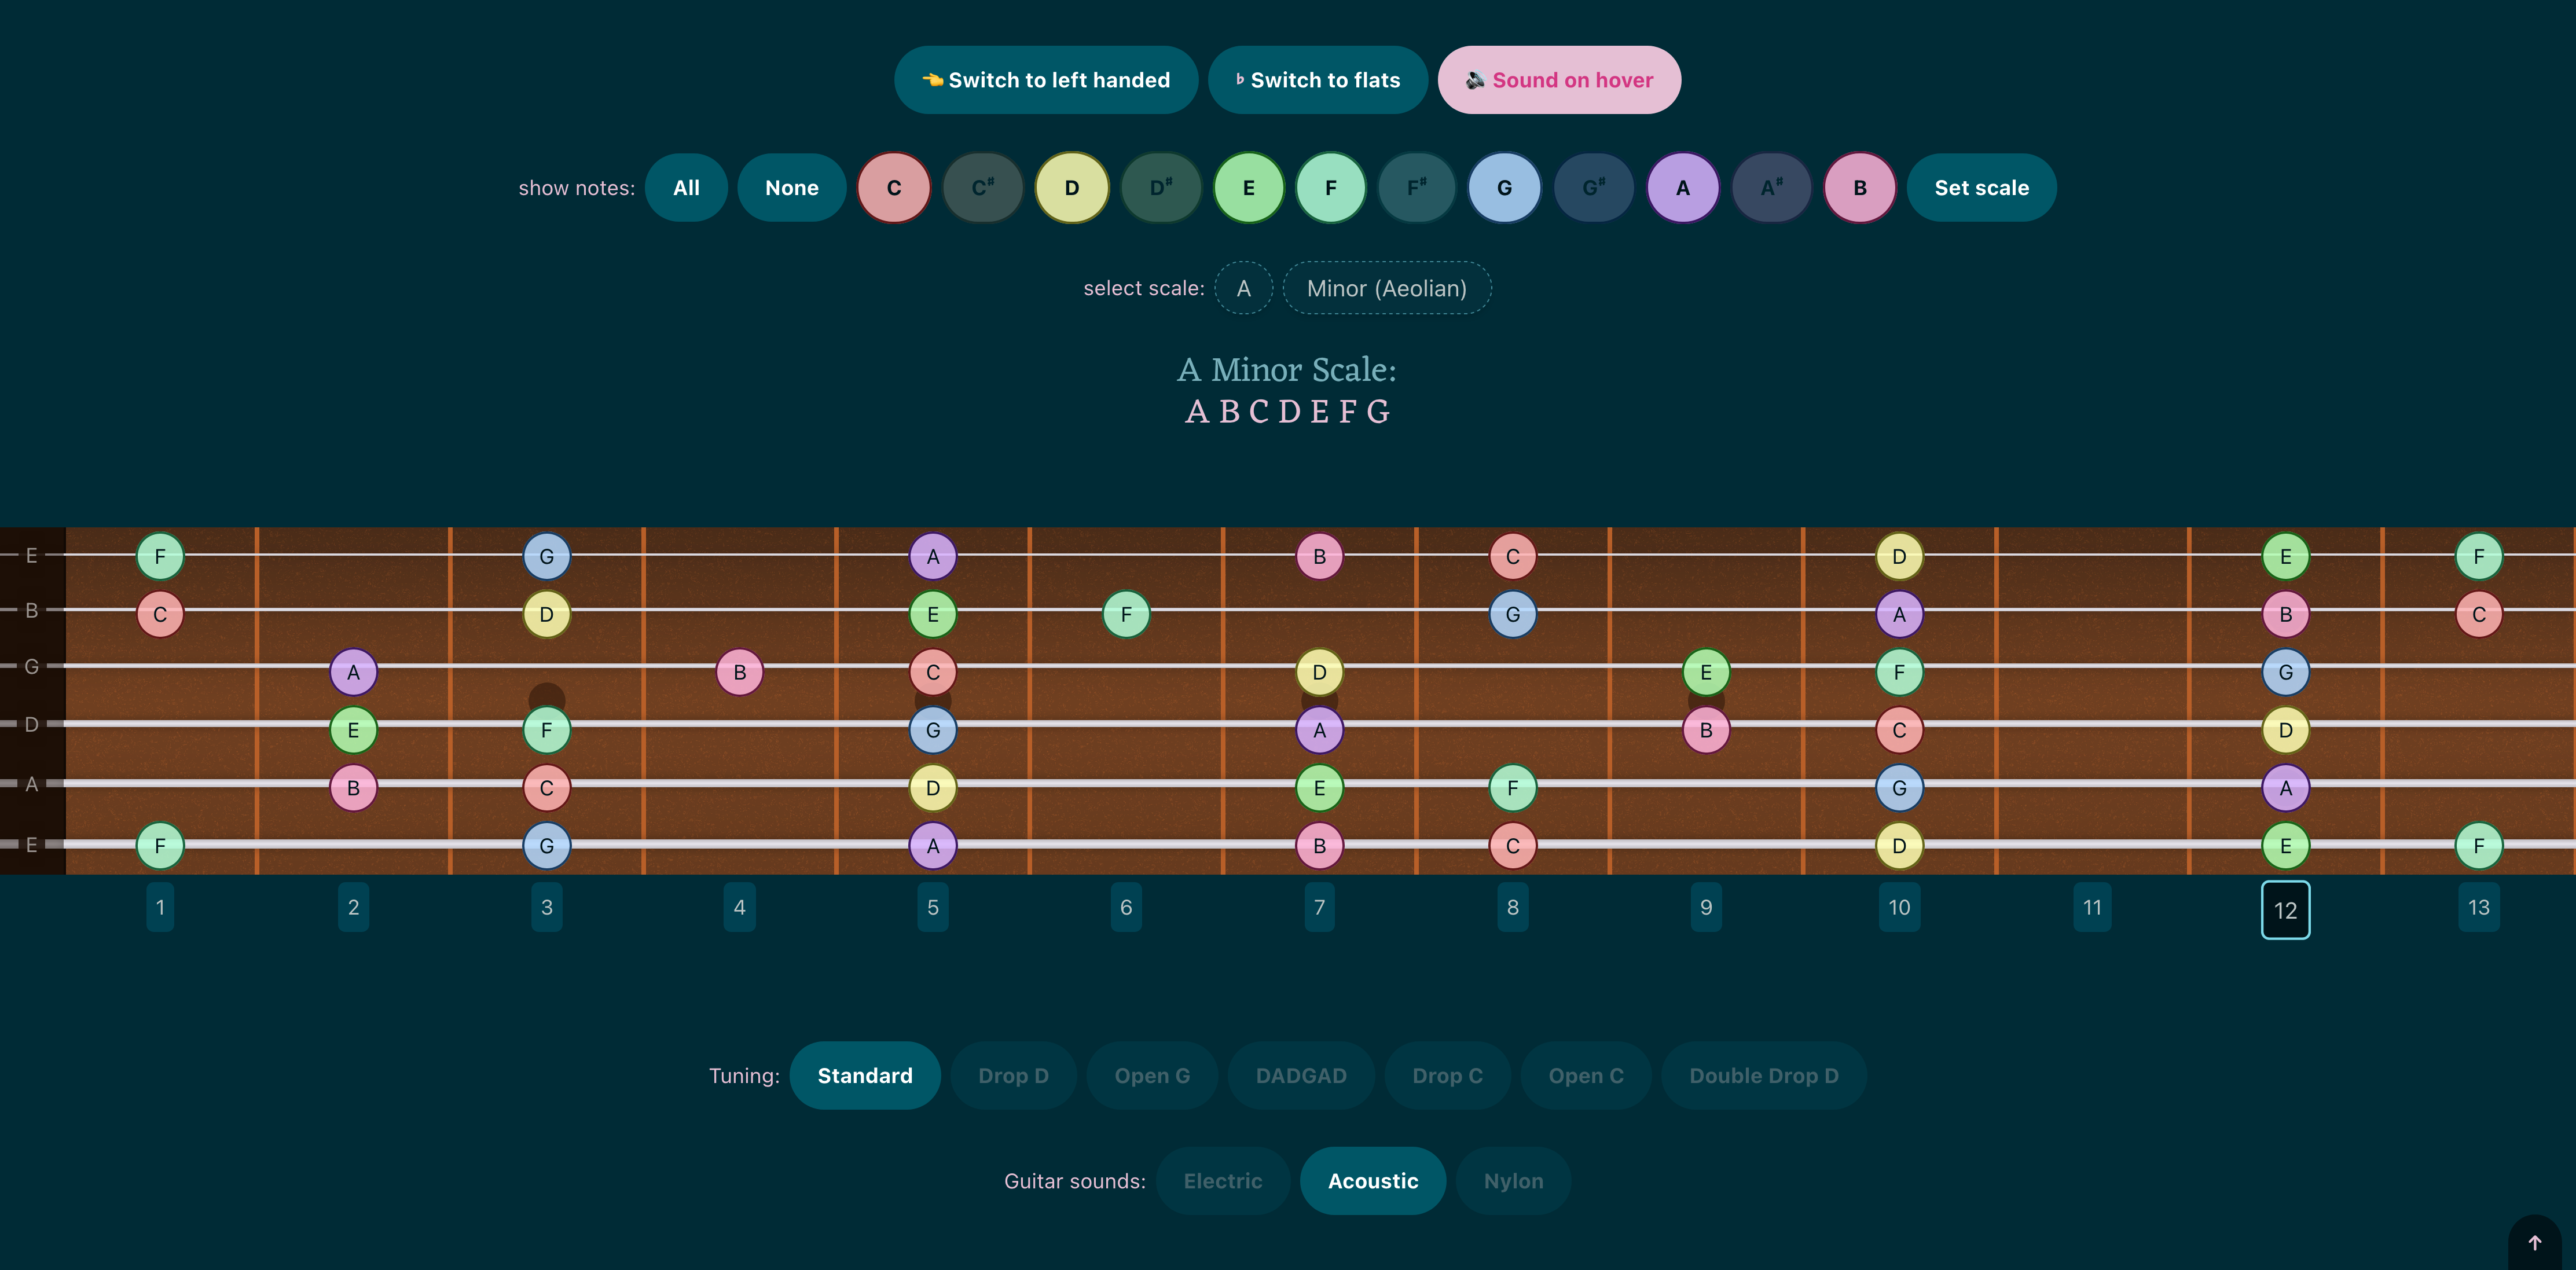This screenshot has height=1270, width=2576.
Task: Click the C note on low E string fret 8
Action: click(1512, 846)
